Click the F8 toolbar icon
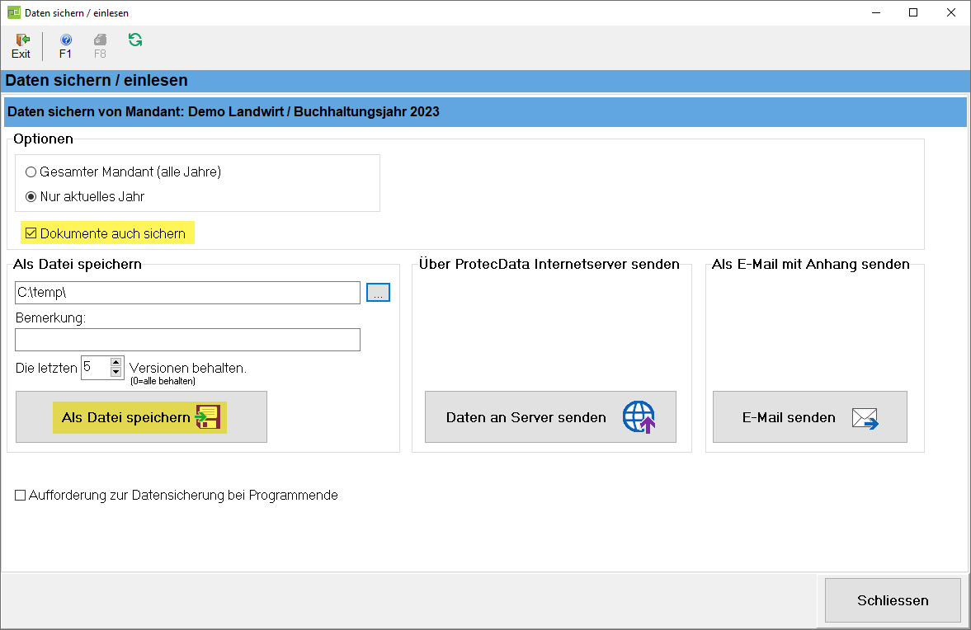 click(x=100, y=40)
